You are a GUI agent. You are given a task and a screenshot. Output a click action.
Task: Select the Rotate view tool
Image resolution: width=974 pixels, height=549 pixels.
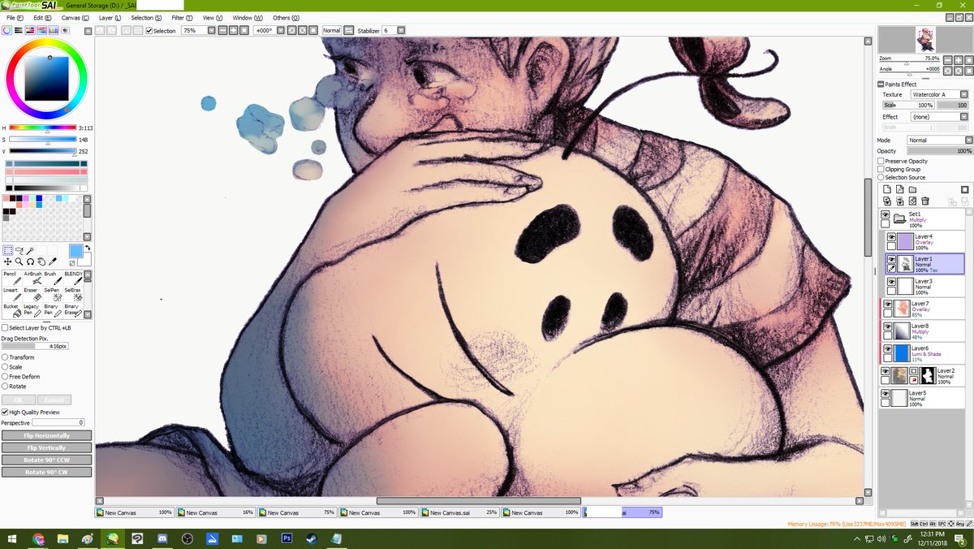pyautogui.click(x=30, y=262)
